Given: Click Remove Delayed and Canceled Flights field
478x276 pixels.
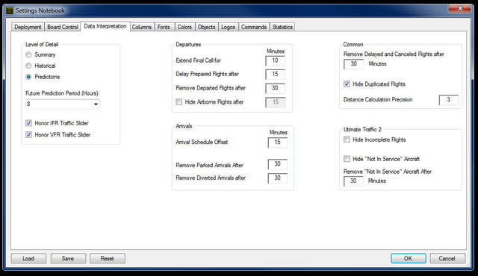Looking at the screenshot, I should click(353, 64).
